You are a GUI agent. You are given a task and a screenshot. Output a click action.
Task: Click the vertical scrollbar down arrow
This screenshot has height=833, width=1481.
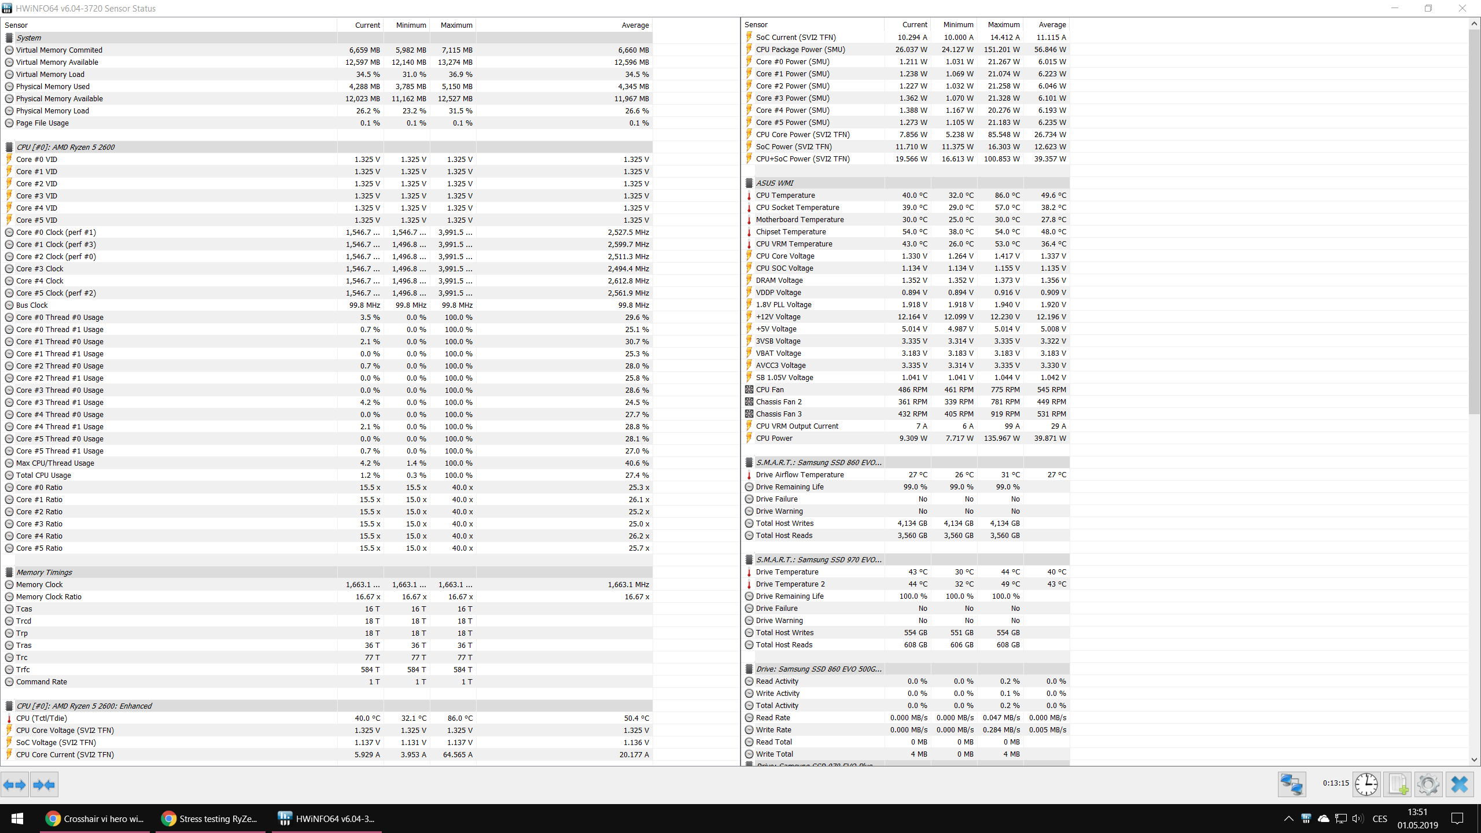[1474, 760]
